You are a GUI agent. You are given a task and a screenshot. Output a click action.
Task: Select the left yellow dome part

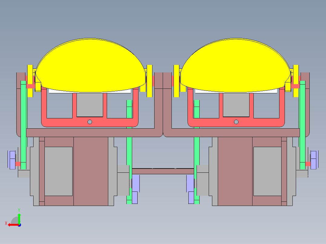pos(90,65)
